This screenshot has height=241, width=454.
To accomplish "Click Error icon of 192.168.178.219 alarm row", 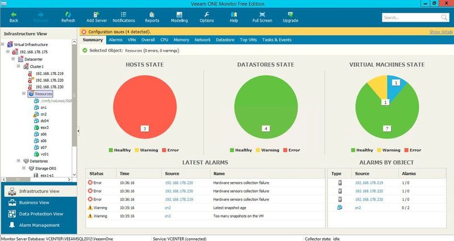I will pyautogui.click(x=90, y=200).
